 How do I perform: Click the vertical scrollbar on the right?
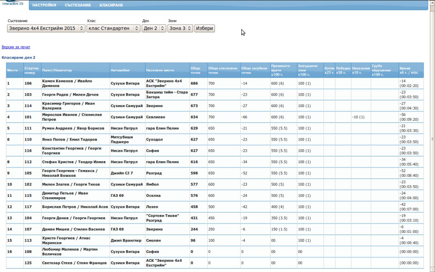point(432,138)
